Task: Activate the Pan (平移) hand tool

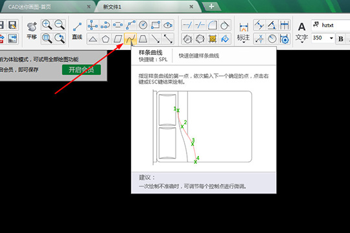Action: [32, 31]
